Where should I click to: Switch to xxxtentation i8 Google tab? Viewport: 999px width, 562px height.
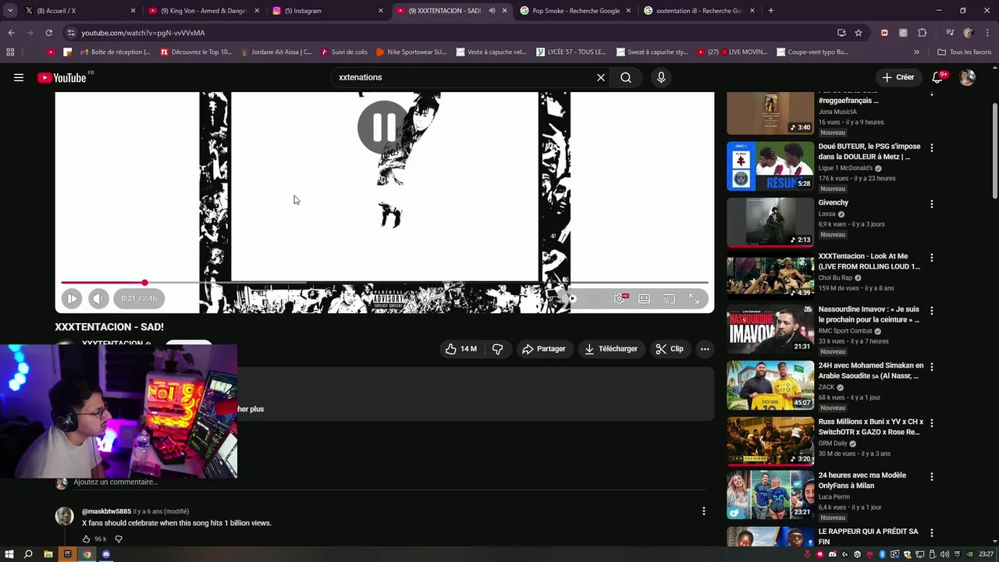pyautogui.click(x=699, y=11)
